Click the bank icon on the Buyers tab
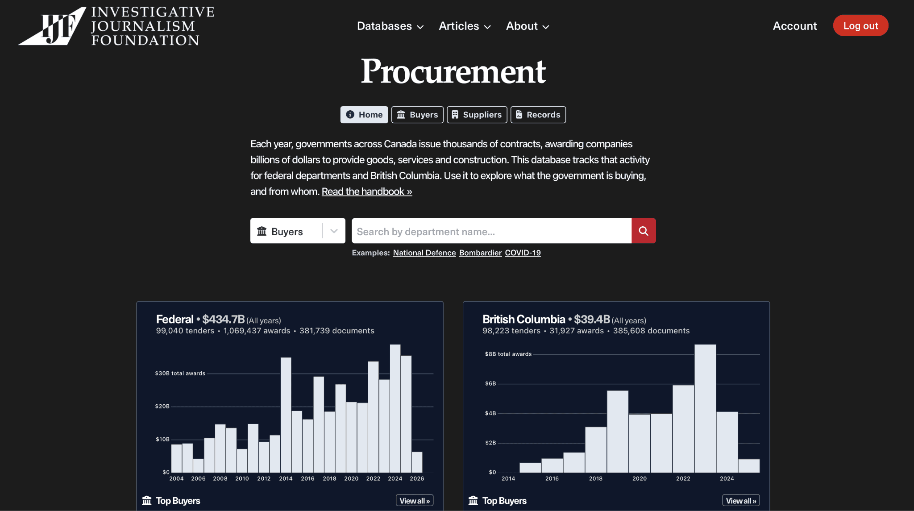The image size is (914, 511). (401, 115)
